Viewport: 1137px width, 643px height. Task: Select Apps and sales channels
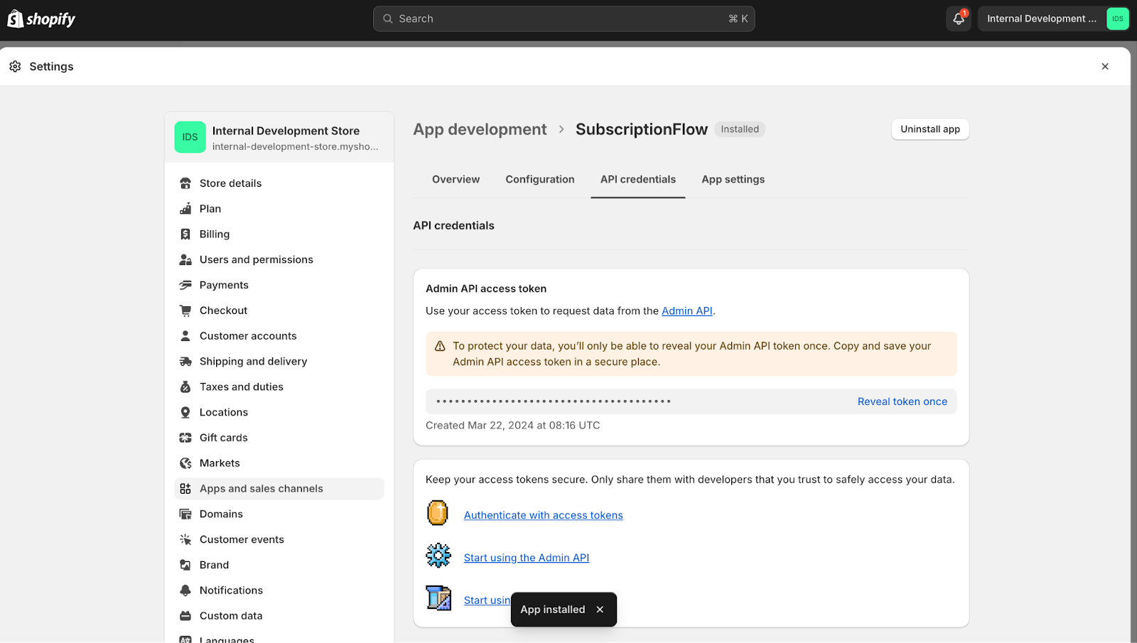[x=279, y=489]
